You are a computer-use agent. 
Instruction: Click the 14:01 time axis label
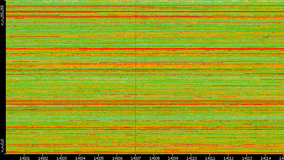coord(24,158)
